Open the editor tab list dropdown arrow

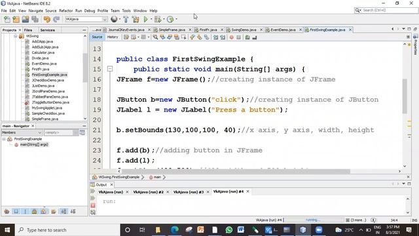pyautogui.click(x=403, y=29)
